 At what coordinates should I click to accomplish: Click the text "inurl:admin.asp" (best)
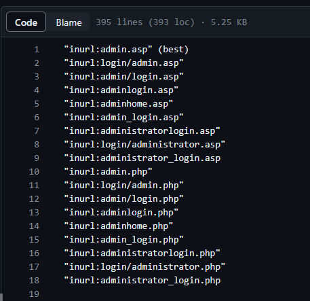click(x=126, y=50)
